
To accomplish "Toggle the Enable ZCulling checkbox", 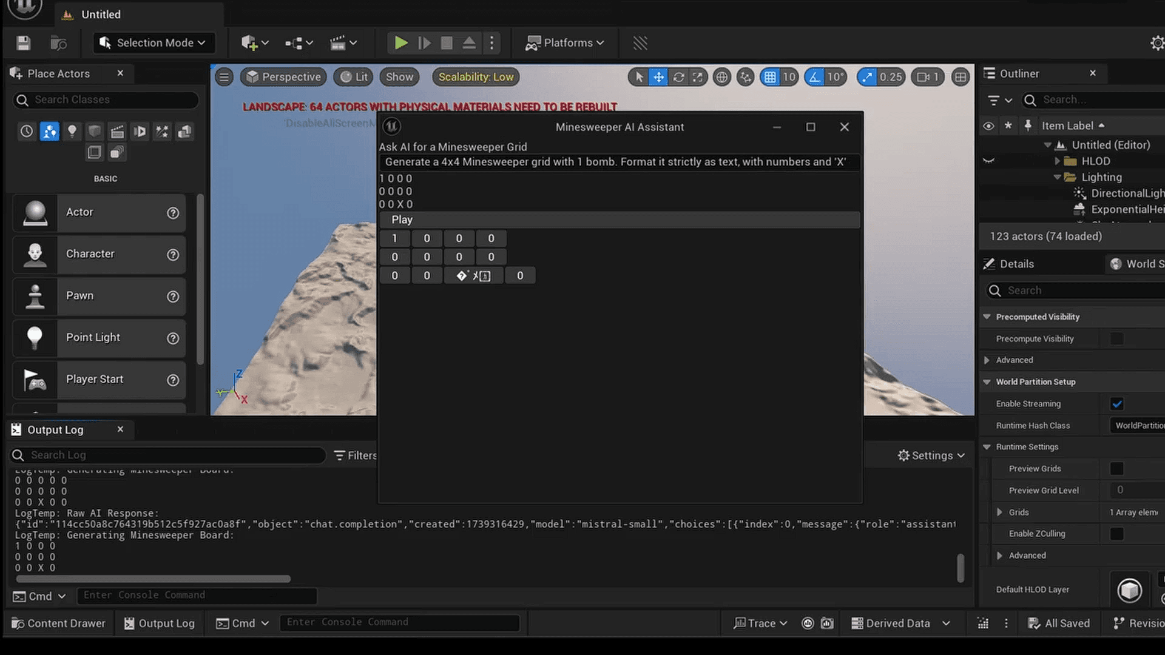I will click(1116, 534).
